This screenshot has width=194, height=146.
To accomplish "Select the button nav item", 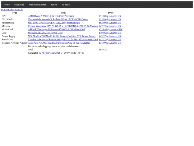I will click(x=54, y=5).
